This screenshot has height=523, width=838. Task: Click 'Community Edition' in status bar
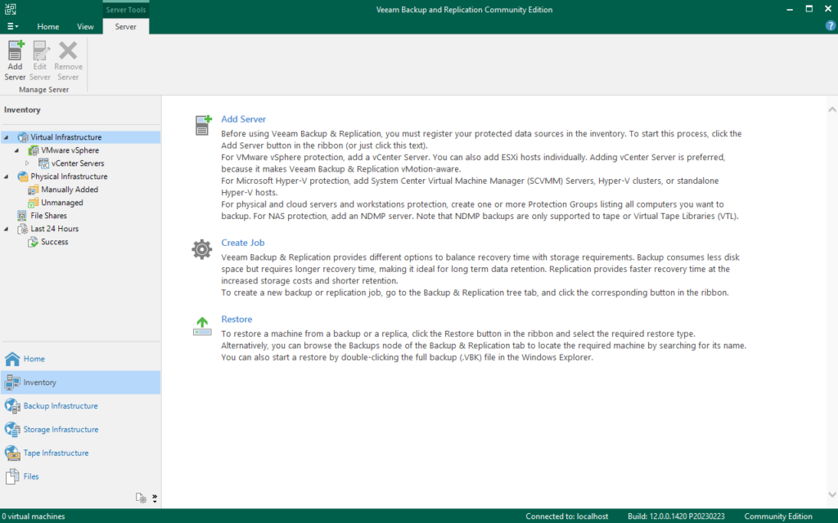click(778, 516)
